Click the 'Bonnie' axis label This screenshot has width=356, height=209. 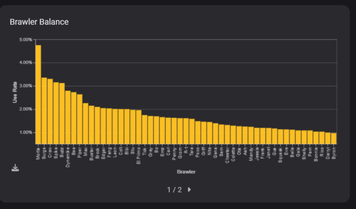[x=316, y=154]
